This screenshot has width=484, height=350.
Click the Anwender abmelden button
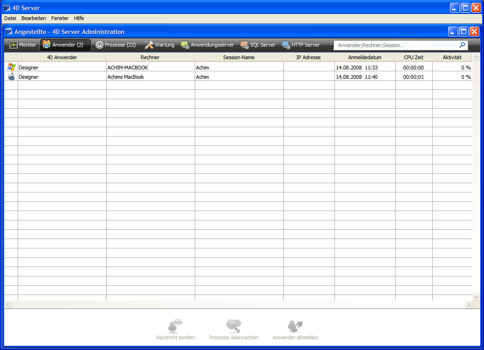coord(295,330)
